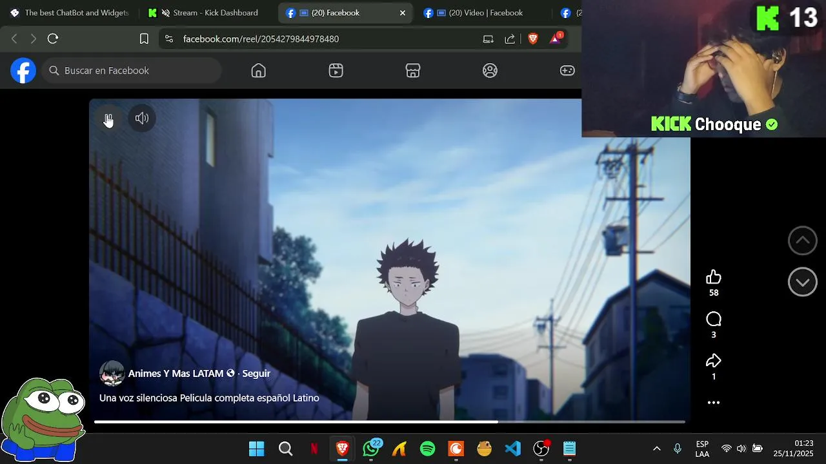Click the cast/install icon in address bar
The image size is (826, 464).
[x=489, y=39]
